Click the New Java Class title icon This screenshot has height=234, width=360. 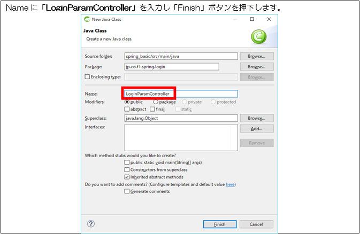click(88, 19)
